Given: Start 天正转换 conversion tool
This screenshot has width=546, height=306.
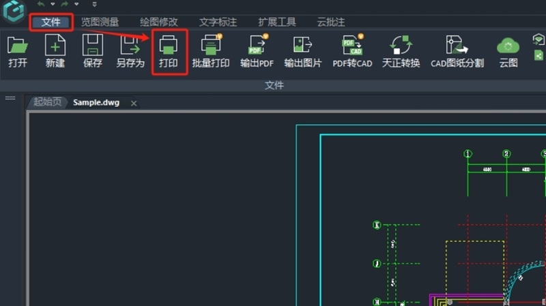Looking at the screenshot, I should coord(401,52).
